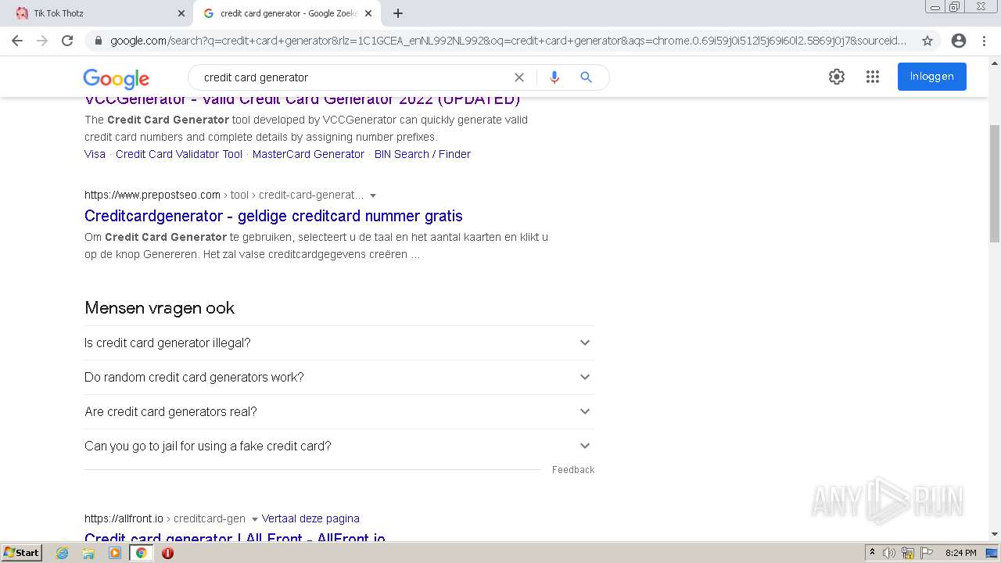
Task: Click the https://allfront.io URL text
Action: click(x=124, y=518)
